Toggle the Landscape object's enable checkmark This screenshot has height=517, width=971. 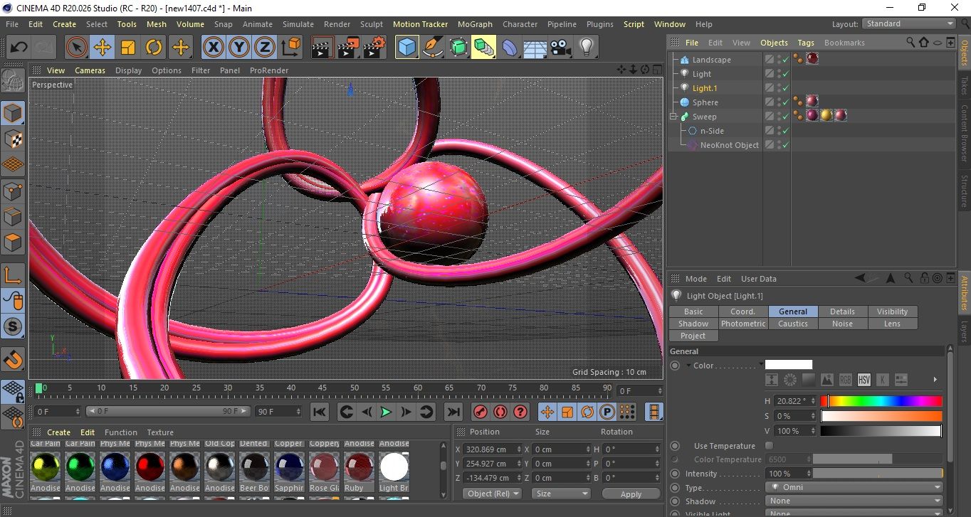click(x=785, y=60)
